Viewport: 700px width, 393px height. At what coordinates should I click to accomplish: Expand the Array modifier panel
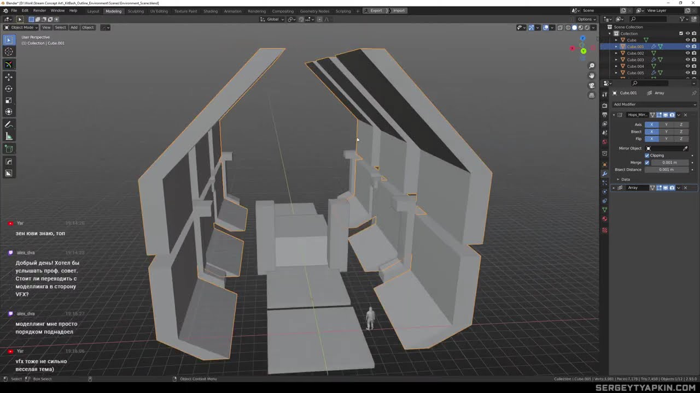[x=614, y=188]
